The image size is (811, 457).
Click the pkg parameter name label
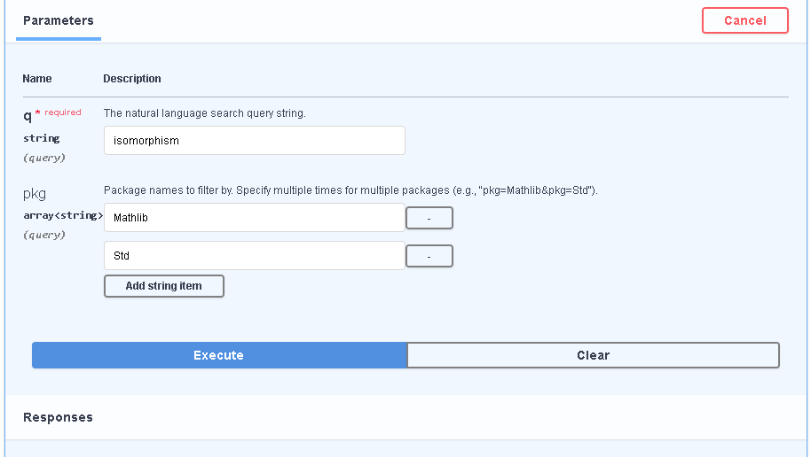point(35,193)
